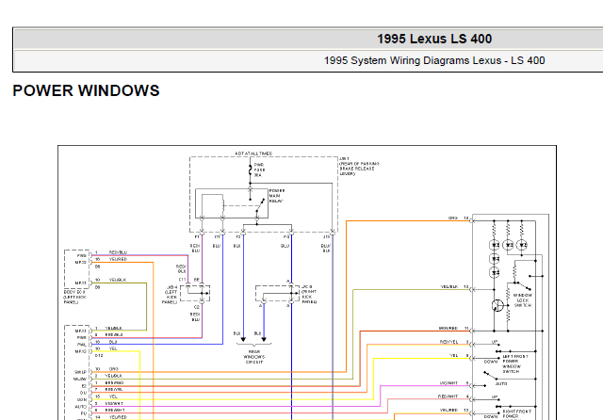Select '1995 System Wiring Diagrams Lexus - LS 400' subtitle
Image resolution: width=603 pixels, height=420 pixels.
point(434,60)
